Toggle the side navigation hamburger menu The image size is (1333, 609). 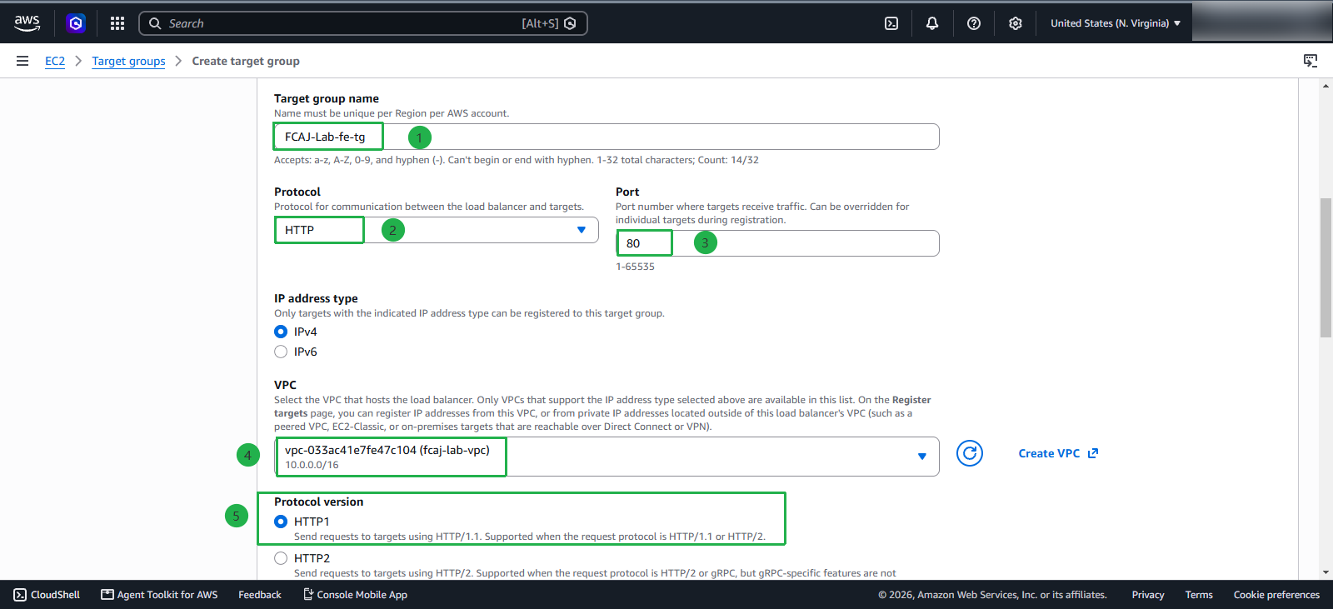(x=22, y=61)
